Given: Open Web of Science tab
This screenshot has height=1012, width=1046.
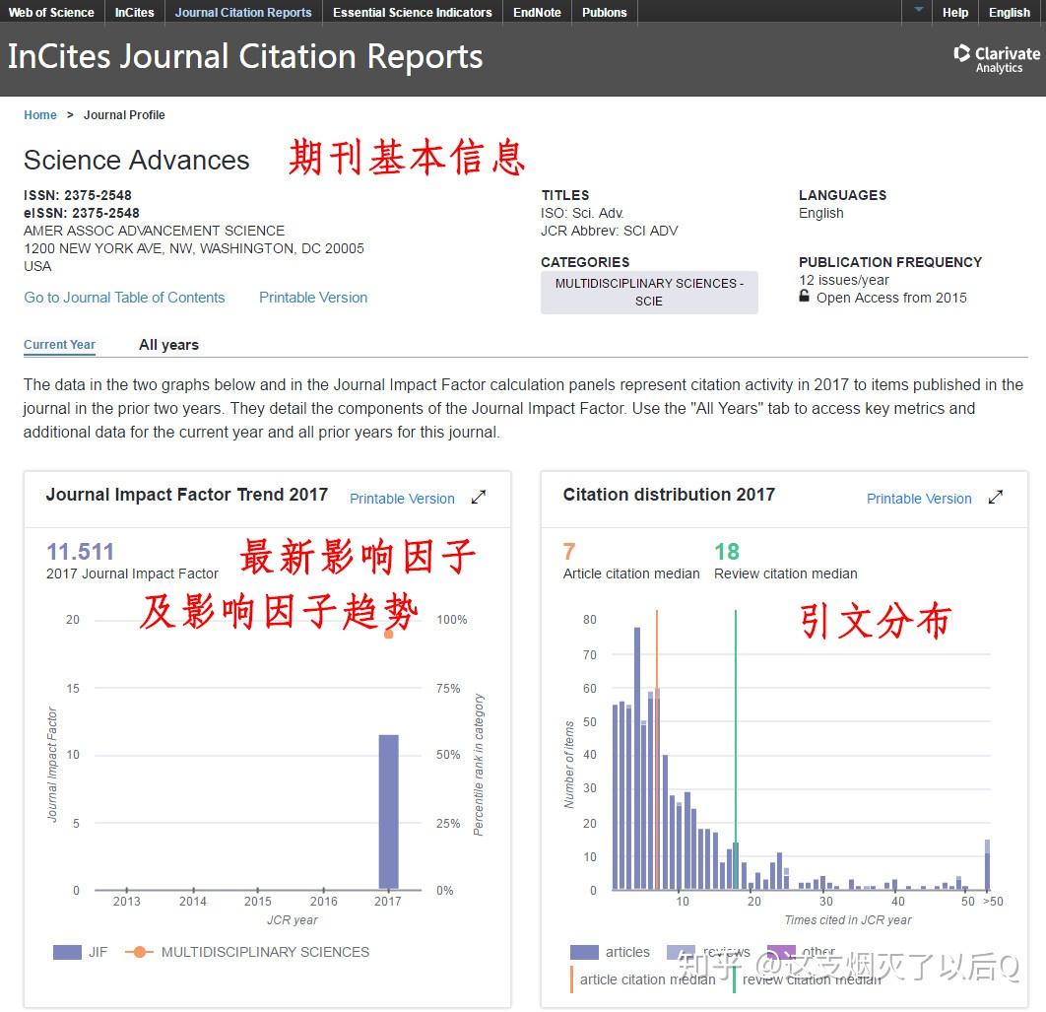Looking at the screenshot, I should (x=51, y=12).
